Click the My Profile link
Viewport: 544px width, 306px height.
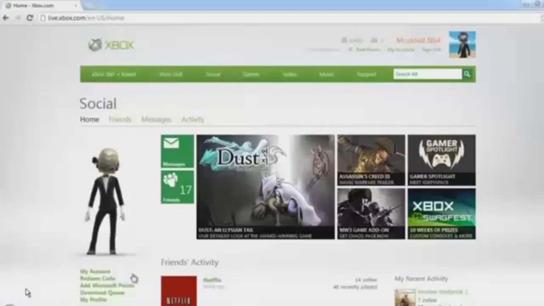pyautogui.click(x=93, y=300)
